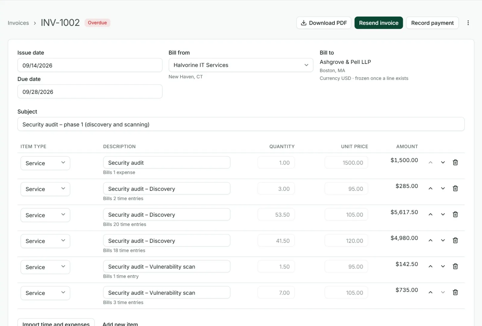Click Import time and expenses button
Image resolution: width=482 pixels, height=326 pixels.
(x=56, y=322)
